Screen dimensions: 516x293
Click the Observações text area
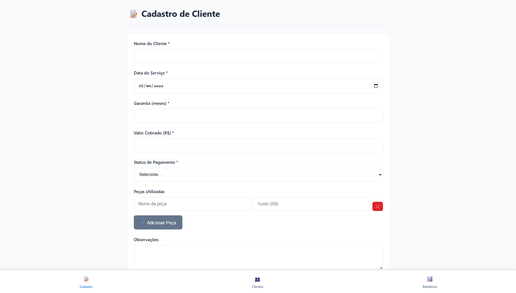coord(258,257)
